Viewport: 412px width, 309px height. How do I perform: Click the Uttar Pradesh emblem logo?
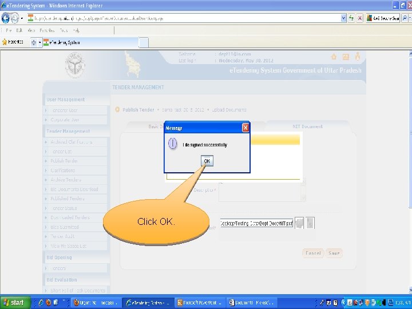tap(75, 65)
